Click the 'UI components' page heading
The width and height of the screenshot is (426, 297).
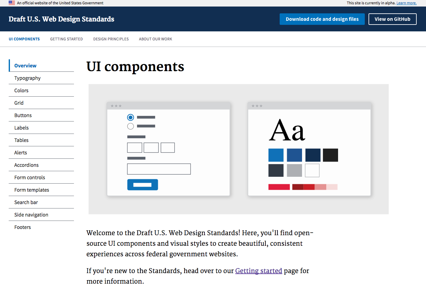pyautogui.click(x=135, y=66)
